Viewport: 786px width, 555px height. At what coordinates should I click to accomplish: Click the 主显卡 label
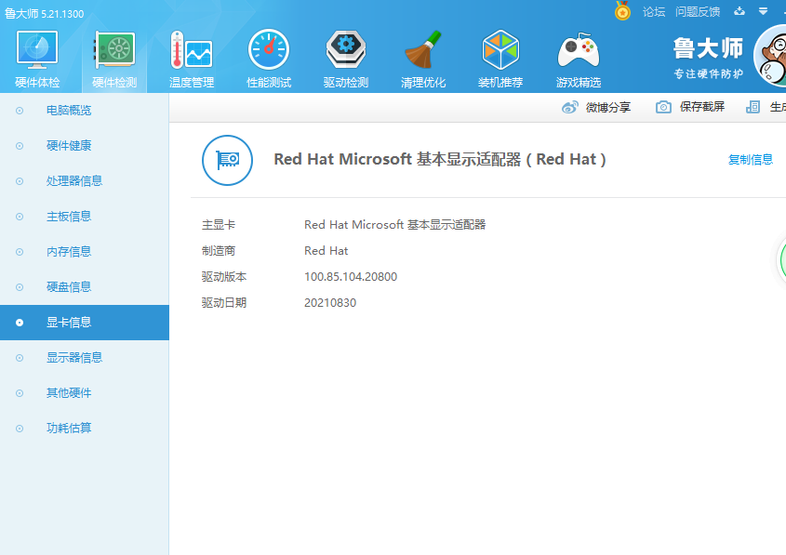[218, 224]
